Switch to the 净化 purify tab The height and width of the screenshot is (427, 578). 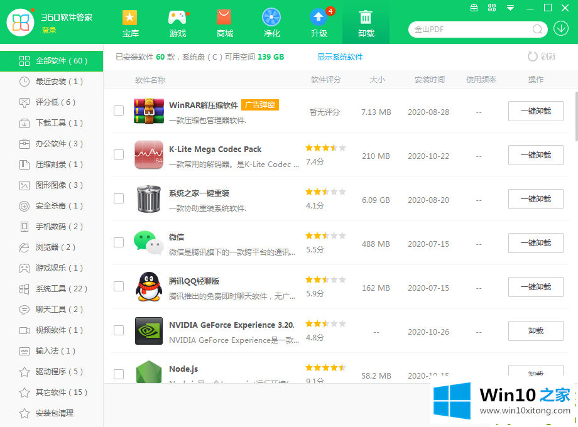click(x=271, y=24)
